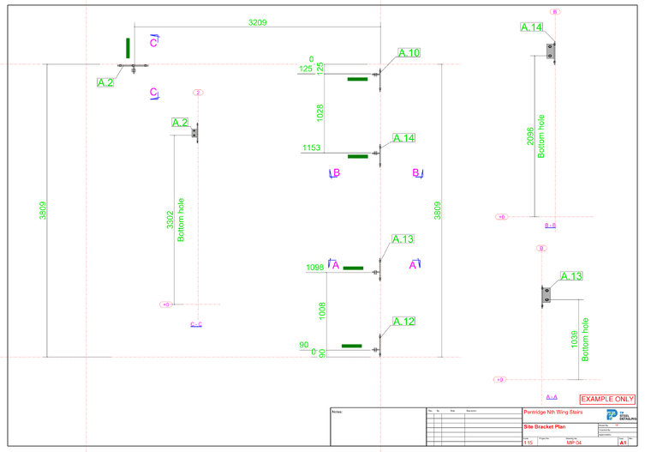Select the grid bubble numbered 2
This screenshot has height=452, width=645.
(x=198, y=92)
